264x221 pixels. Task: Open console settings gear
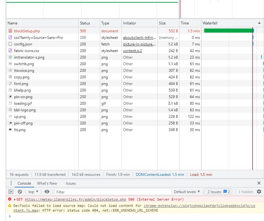(259, 192)
